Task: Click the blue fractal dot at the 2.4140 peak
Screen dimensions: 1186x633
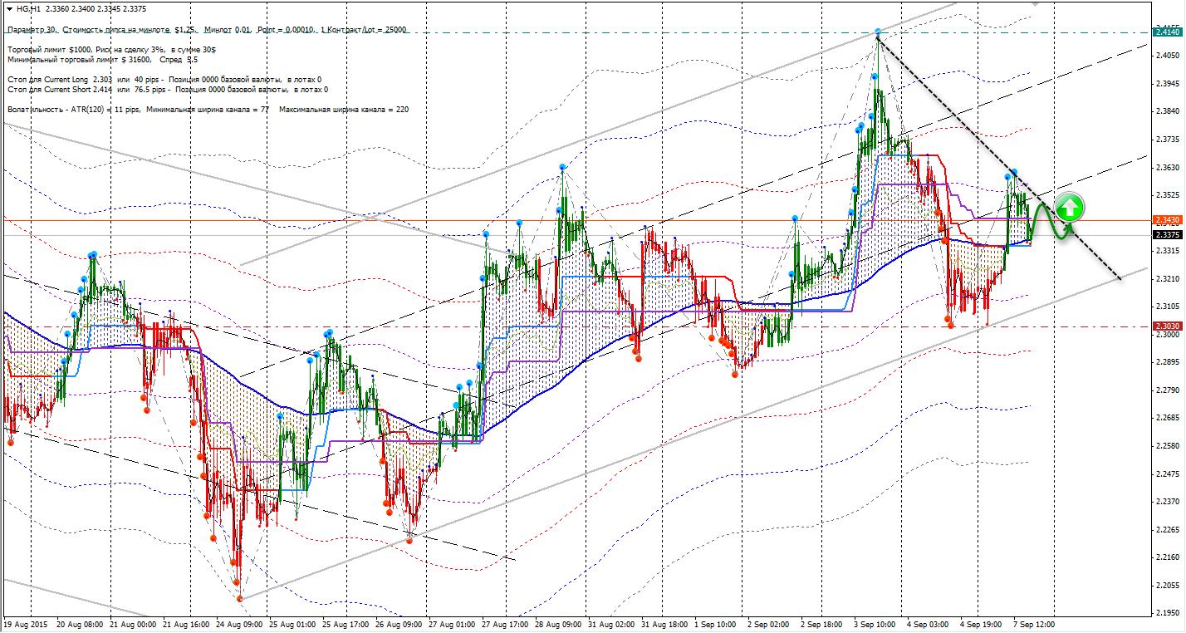Action: pyautogui.click(x=878, y=32)
